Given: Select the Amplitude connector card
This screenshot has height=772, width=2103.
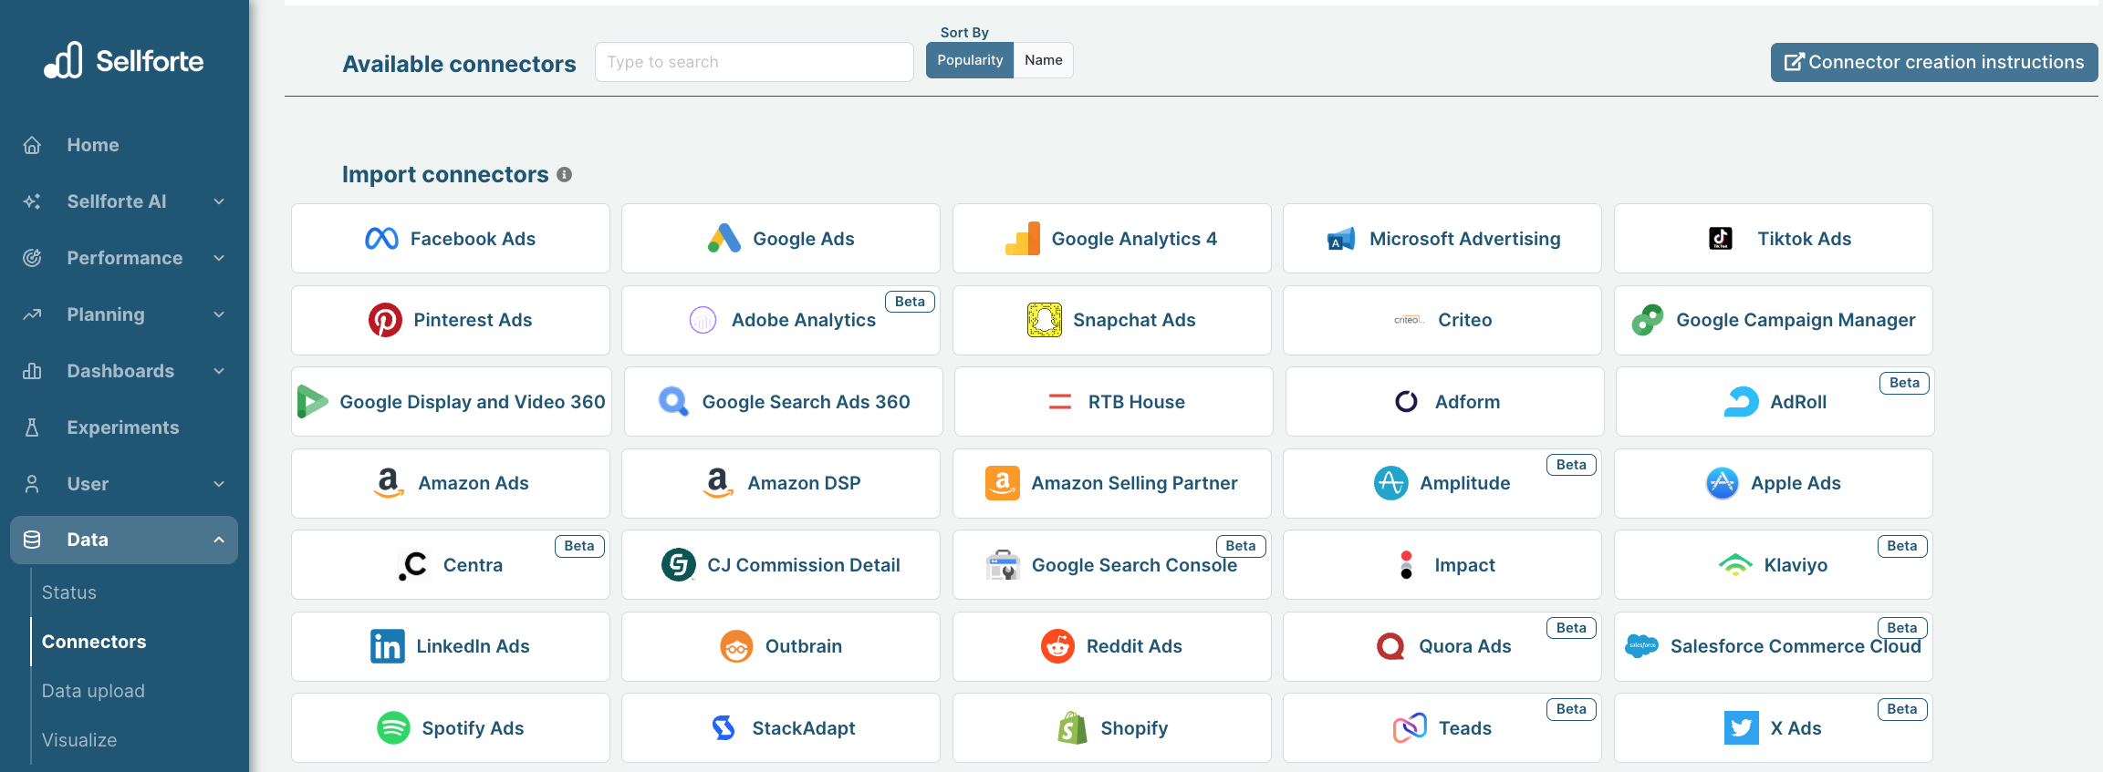Looking at the screenshot, I should [x=1442, y=483].
